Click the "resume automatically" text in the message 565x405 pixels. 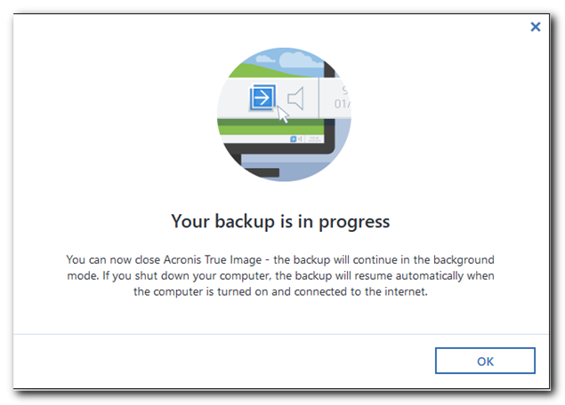point(408,276)
